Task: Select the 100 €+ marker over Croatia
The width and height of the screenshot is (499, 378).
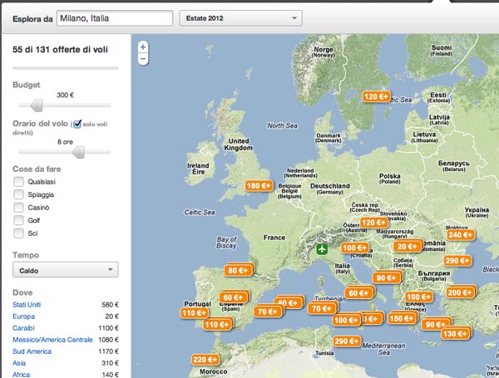Action: click(x=355, y=248)
